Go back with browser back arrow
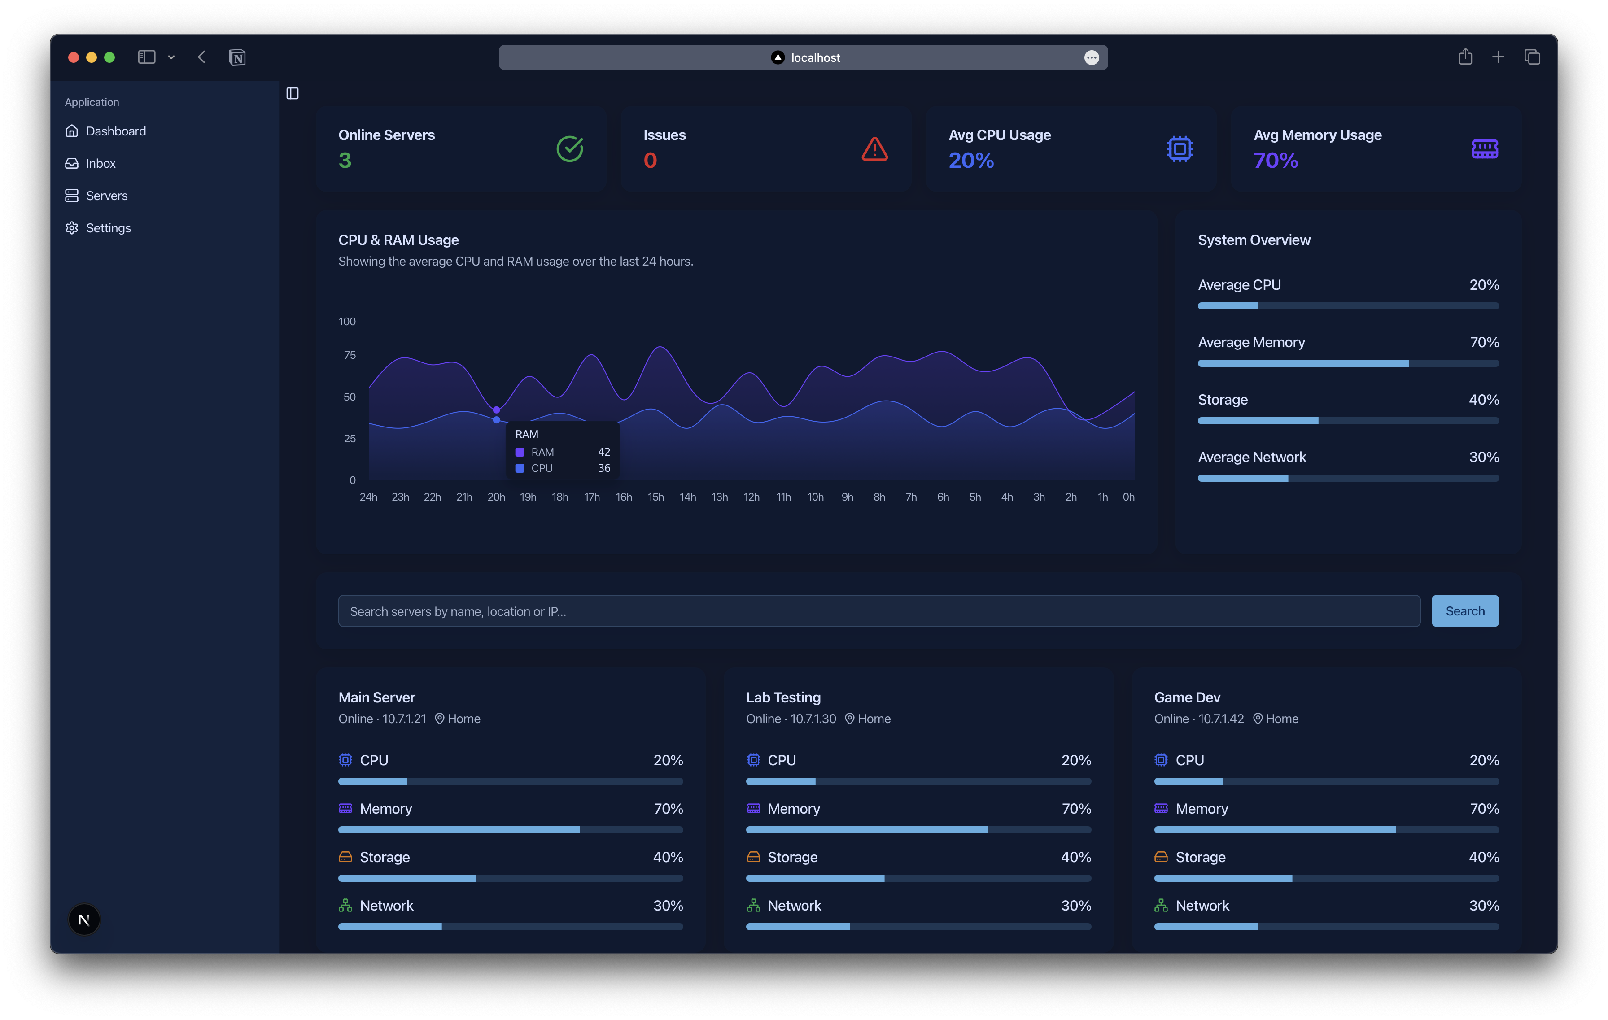The height and width of the screenshot is (1020, 1608). pyautogui.click(x=201, y=57)
